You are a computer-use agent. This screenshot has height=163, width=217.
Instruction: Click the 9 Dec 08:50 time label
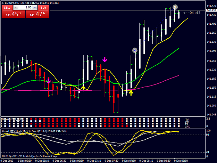[181, 161]
